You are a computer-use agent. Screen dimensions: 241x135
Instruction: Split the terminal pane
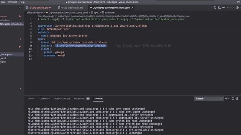(233, 99)
